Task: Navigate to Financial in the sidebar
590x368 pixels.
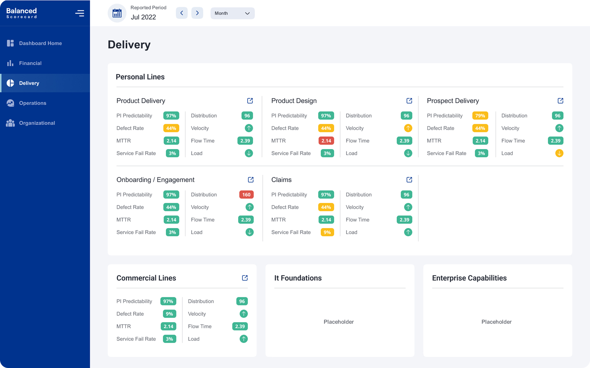Action: [x=30, y=63]
